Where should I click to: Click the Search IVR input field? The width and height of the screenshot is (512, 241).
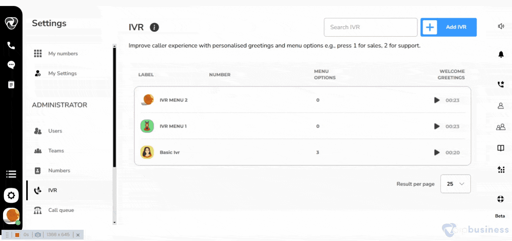(x=370, y=27)
